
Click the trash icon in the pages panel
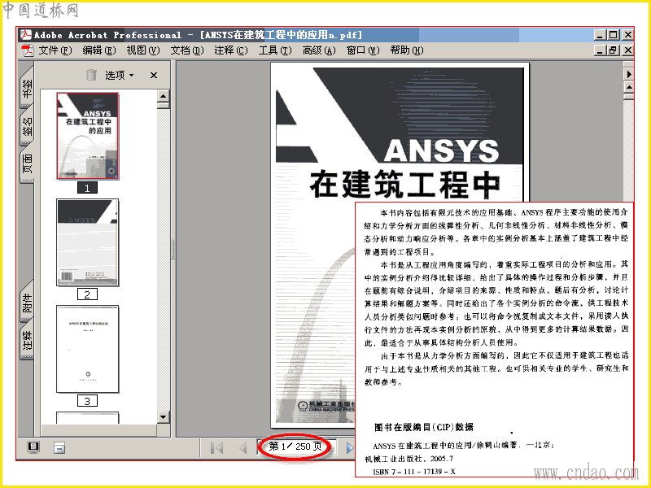tap(91, 75)
